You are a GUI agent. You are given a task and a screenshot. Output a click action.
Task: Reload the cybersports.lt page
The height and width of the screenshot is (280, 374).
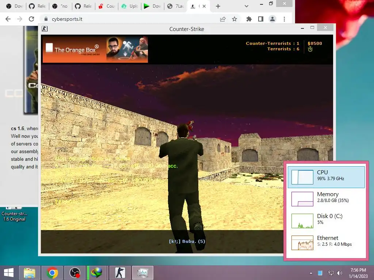pyautogui.click(x=31, y=19)
